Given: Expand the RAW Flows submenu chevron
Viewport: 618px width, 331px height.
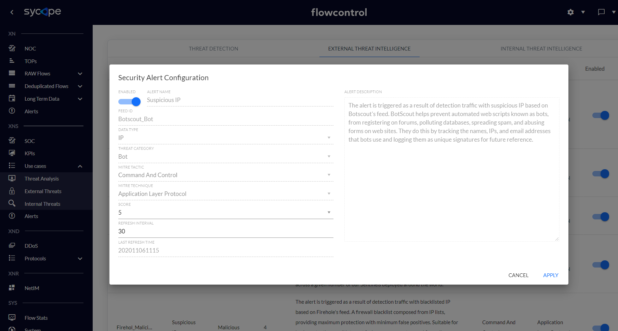Looking at the screenshot, I should tap(80, 74).
